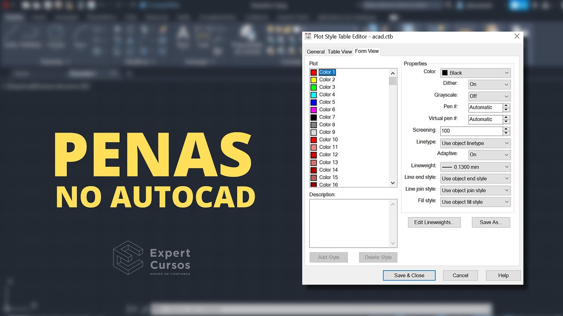Close the Plot Style Table Editor dialog
Screen dimensions: 563x316
tap(517, 36)
